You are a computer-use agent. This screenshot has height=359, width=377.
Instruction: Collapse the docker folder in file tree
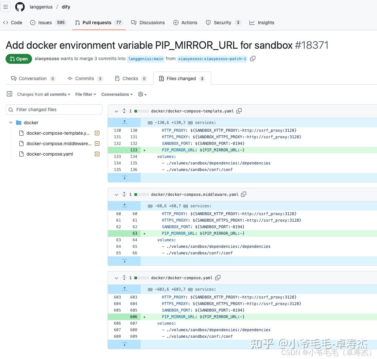click(x=11, y=123)
